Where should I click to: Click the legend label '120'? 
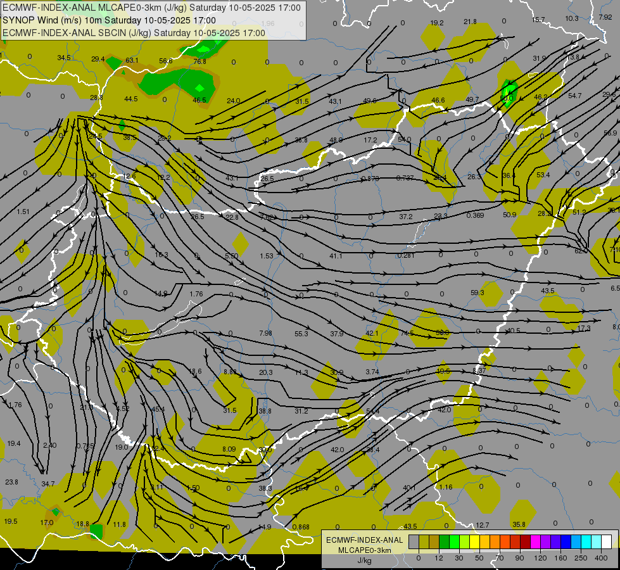(x=540, y=558)
